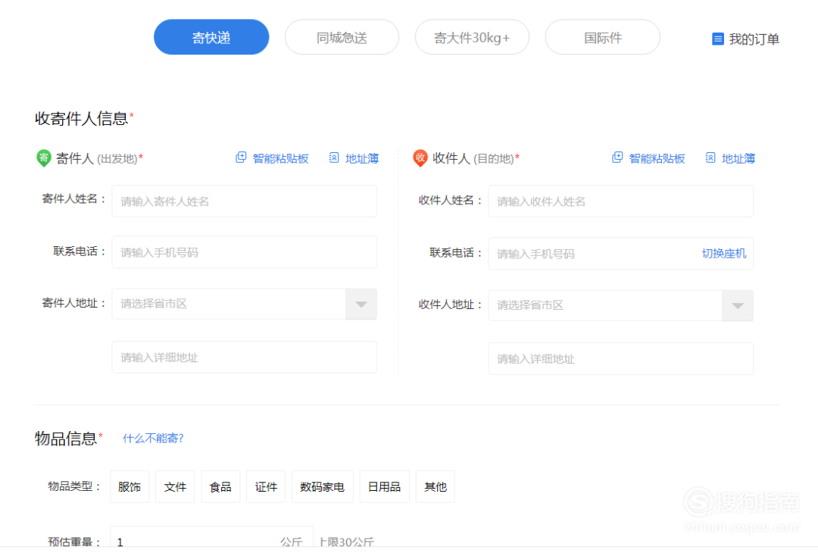Select the 文件 item type
Viewport: 818px width, 553px height.
point(175,487)
